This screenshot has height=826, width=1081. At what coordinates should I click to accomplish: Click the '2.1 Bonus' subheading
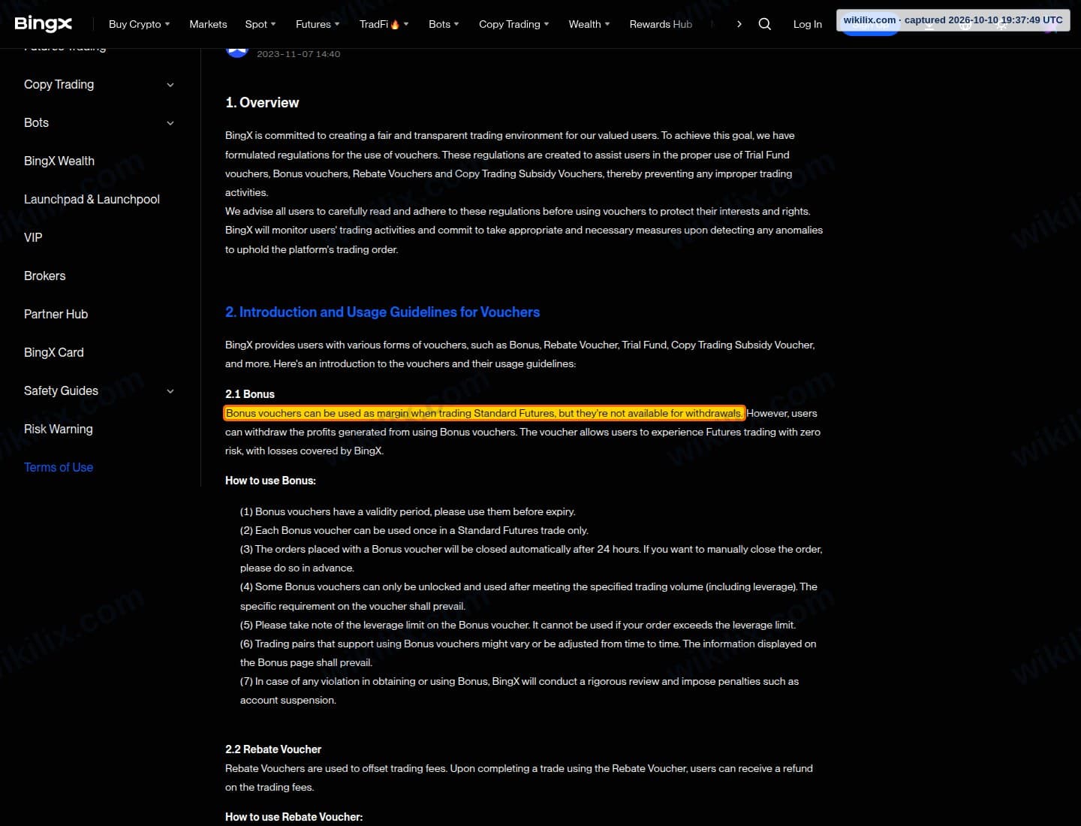pyautogui.click(x=250, y=394)
